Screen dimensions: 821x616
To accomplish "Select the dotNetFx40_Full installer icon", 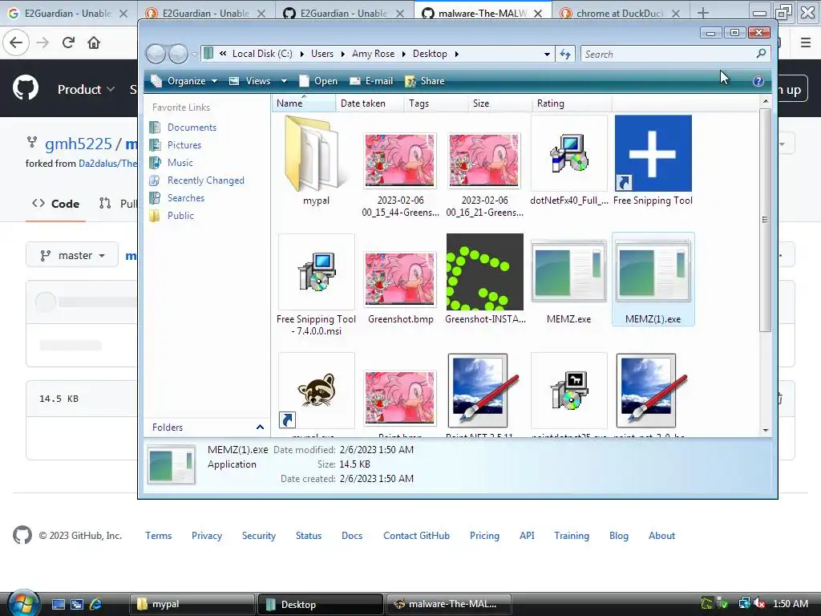I will pyautogui.click(x=569, y=153).
